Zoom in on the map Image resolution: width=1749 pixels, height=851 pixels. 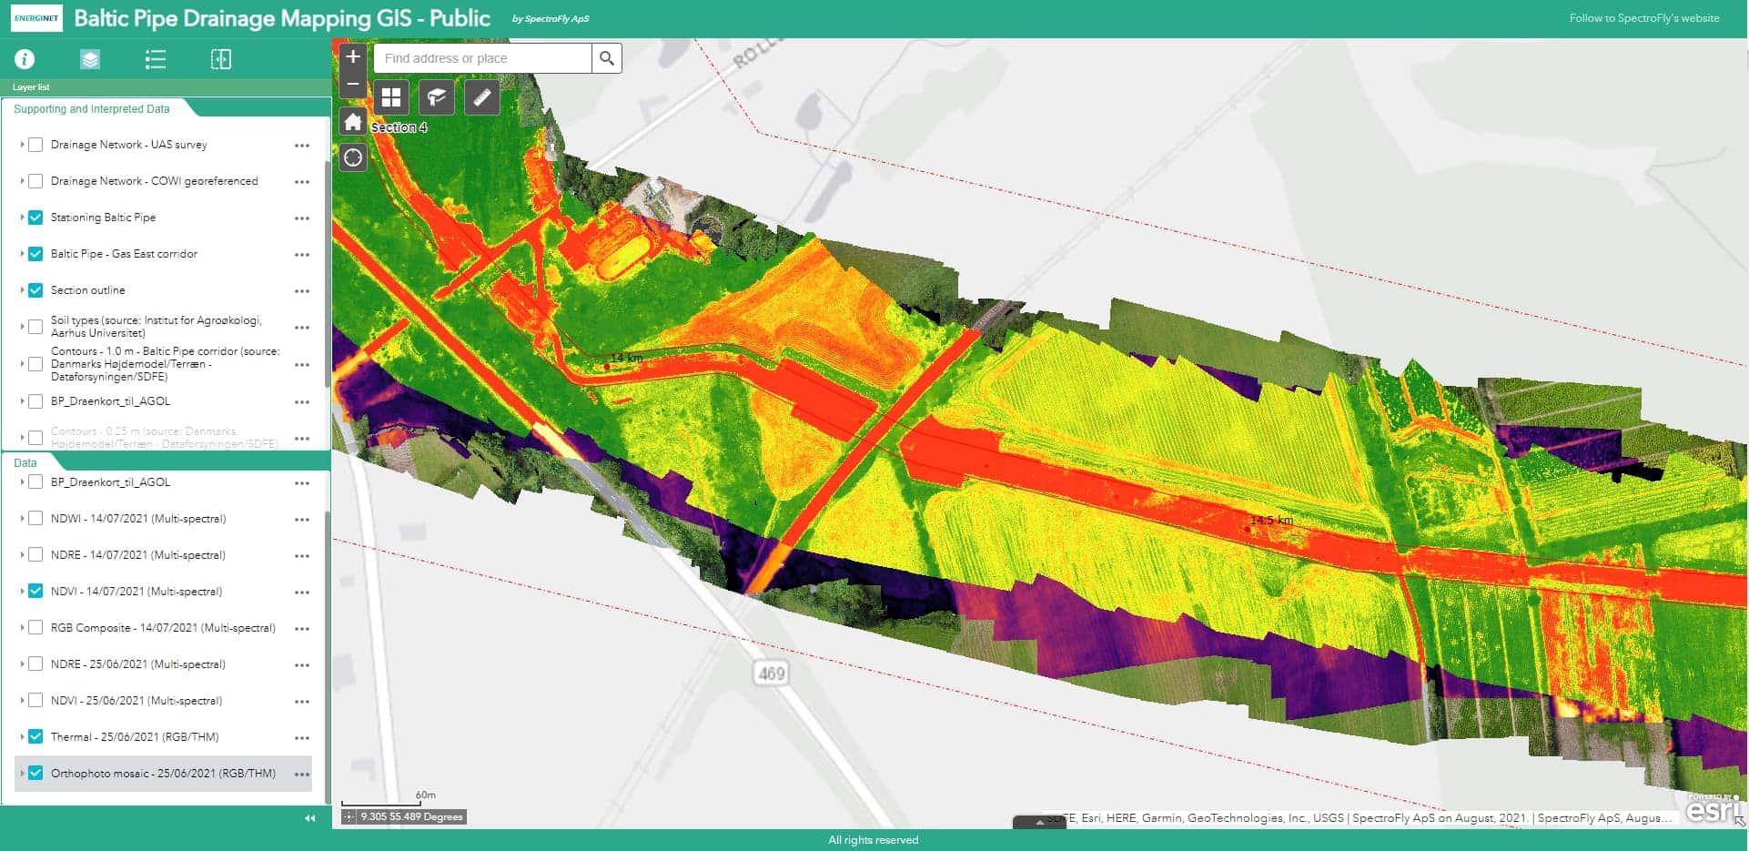353,56
